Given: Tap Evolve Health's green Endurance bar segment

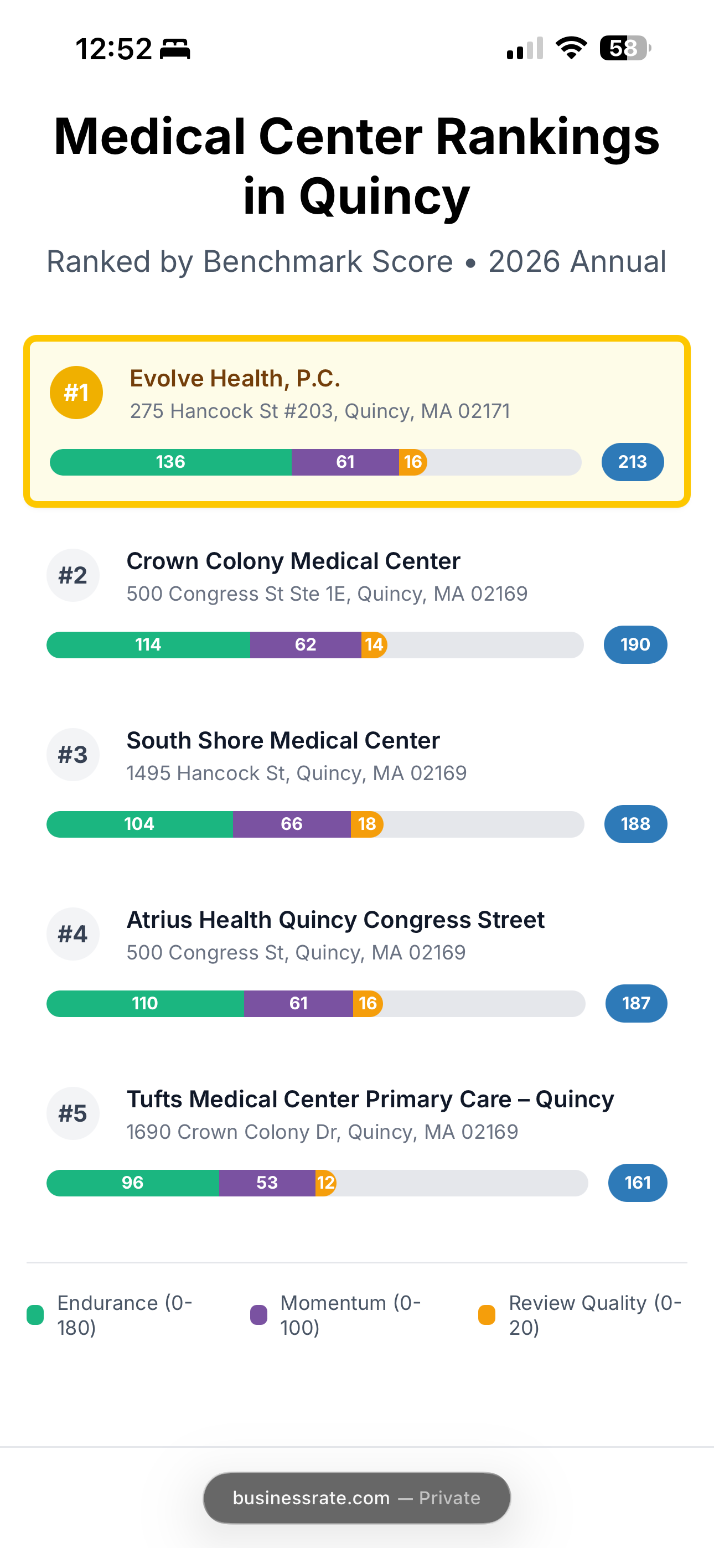Looking at the screenshot, I should [x=170, y=462].
